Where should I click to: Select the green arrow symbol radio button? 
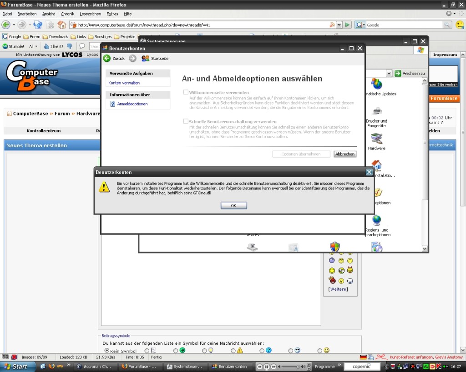coord(175,351)
